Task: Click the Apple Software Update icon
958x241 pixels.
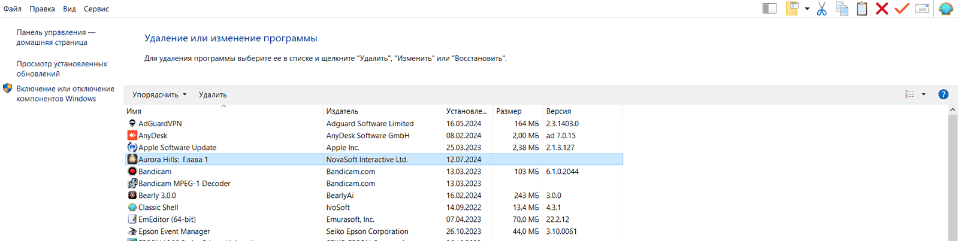Action: [x=132, y=147]
